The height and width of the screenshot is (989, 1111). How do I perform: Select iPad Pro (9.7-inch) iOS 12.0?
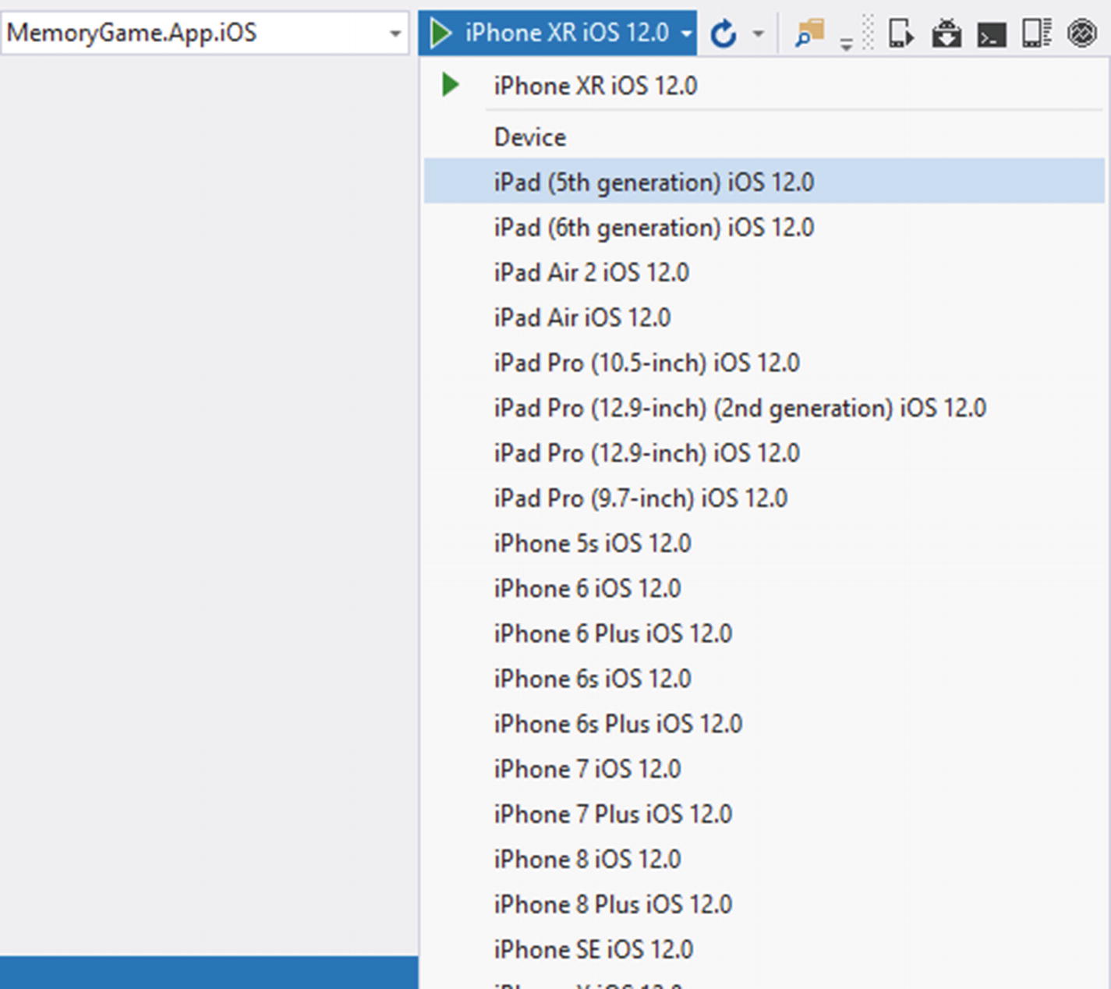[764, 498]
